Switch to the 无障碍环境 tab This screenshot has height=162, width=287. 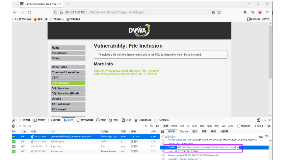[143, 120]
